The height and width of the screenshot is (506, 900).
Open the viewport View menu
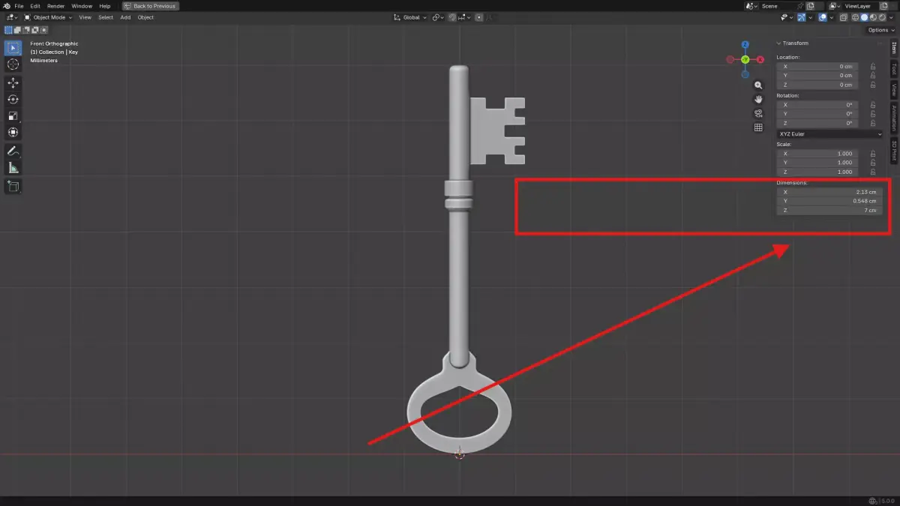pos(85,17)
